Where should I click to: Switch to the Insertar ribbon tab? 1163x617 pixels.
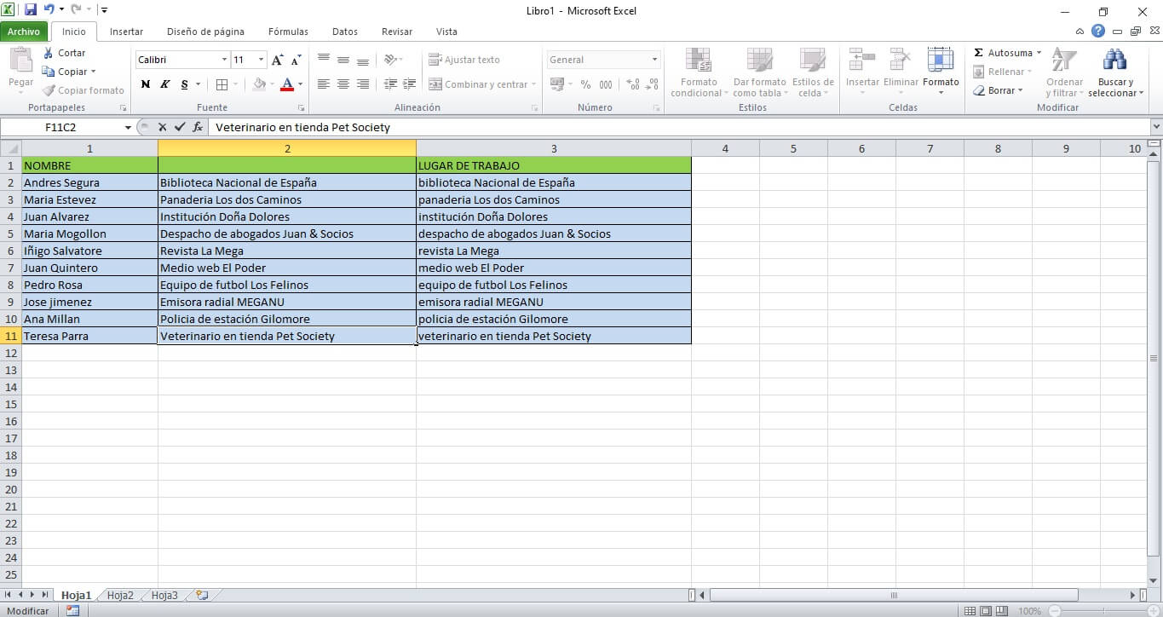point(126,32)
